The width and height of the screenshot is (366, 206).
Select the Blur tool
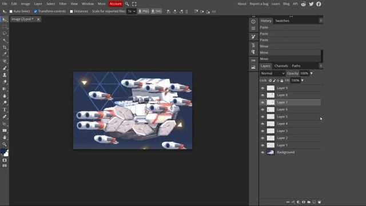tap(5, 96)
